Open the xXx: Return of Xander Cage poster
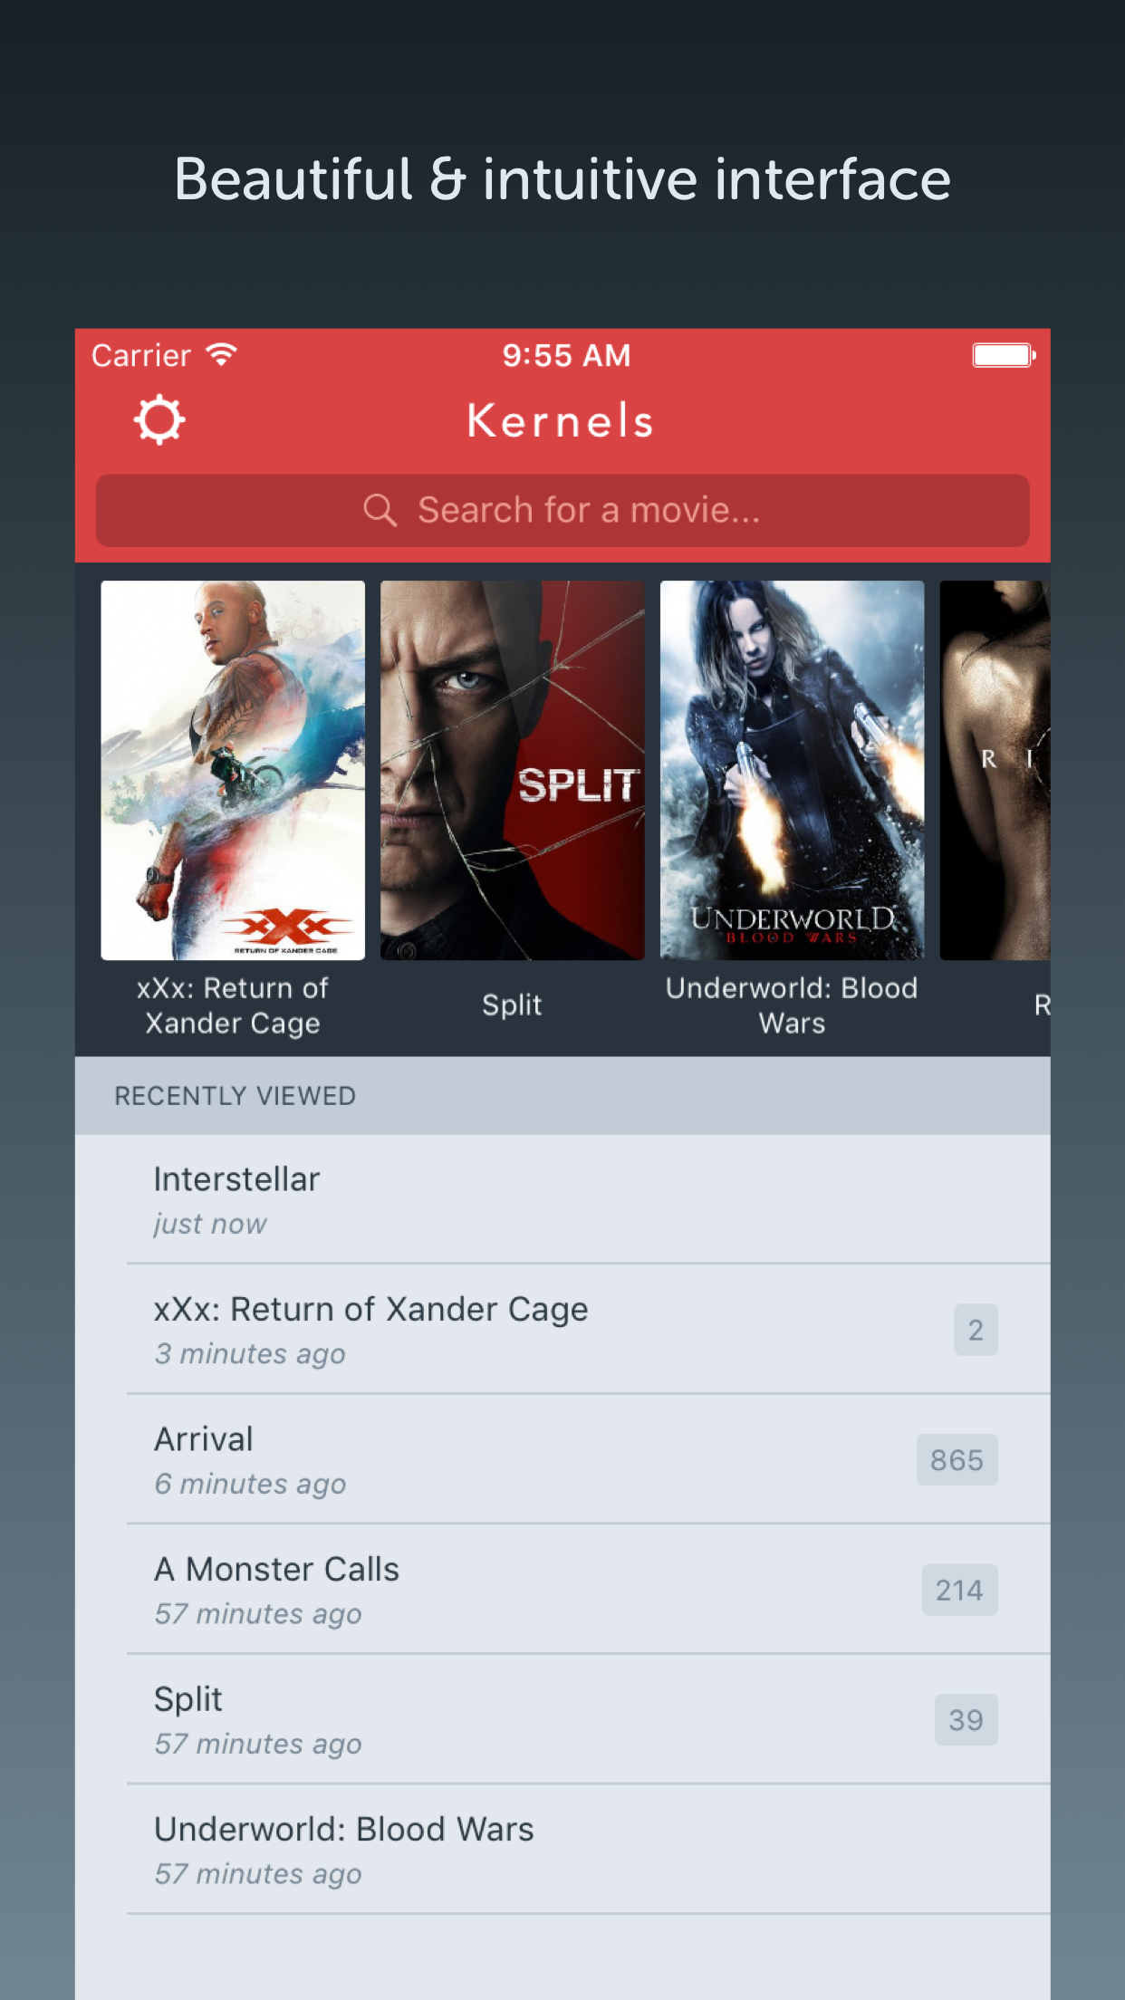Image resolution: width=1125 pixels, height=2000 pixels. click(233, 770)
